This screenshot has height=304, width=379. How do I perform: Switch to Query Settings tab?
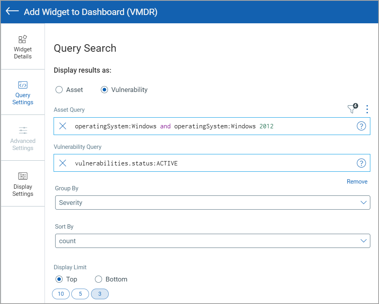23,92
